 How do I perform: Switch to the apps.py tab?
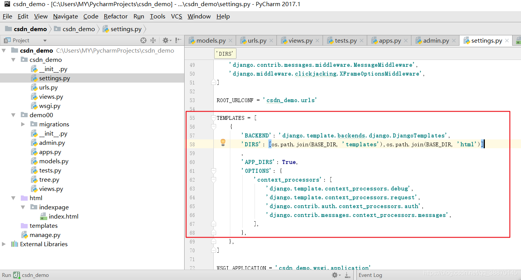pyautogui.click(x=390, y=41)
